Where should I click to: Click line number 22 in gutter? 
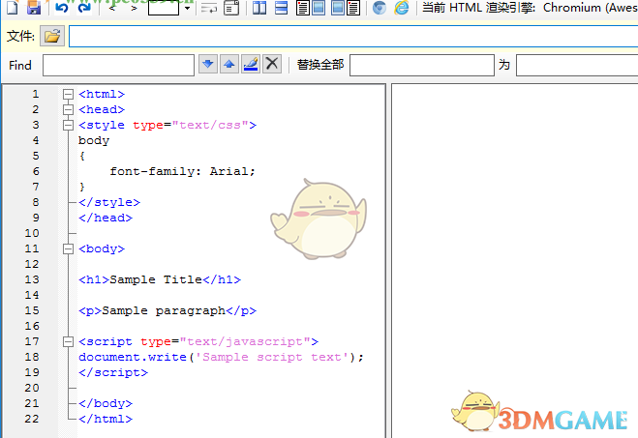click(32, 419)
